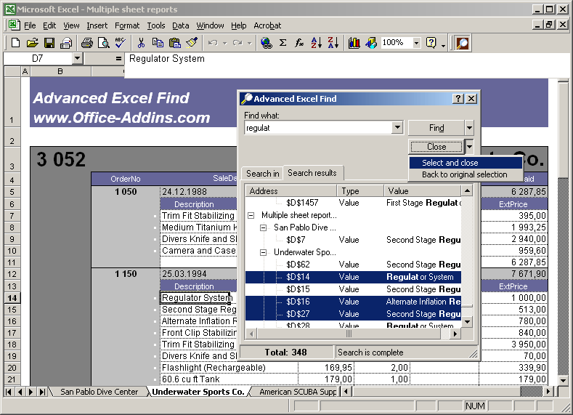573x415 pixels.
Task: Click the Cut scissors icon
Action: pos(141,43)
